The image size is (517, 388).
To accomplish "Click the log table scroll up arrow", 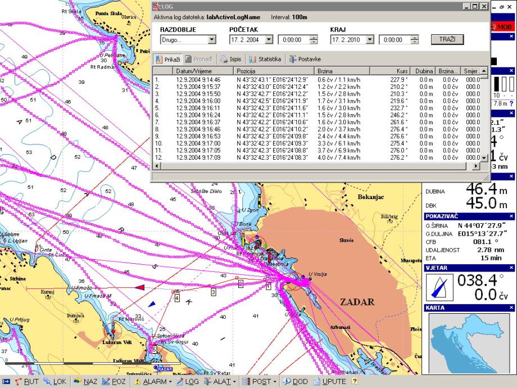I will pos(484,71).
